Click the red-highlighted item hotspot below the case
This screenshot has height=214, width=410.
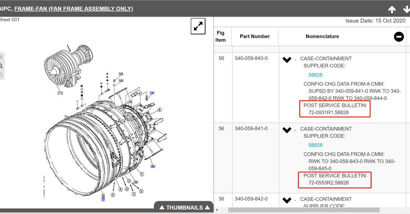(103, 195)
